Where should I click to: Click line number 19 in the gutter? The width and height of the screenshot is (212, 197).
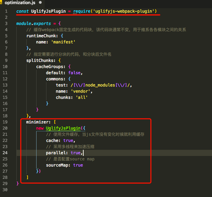pyautogui.click(x=5, y=122)
